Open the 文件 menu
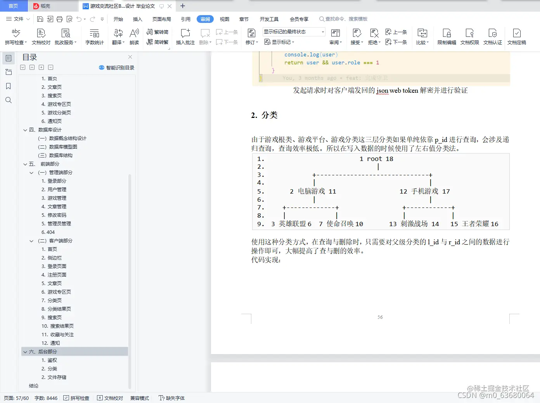 click(x=18, y=19)
